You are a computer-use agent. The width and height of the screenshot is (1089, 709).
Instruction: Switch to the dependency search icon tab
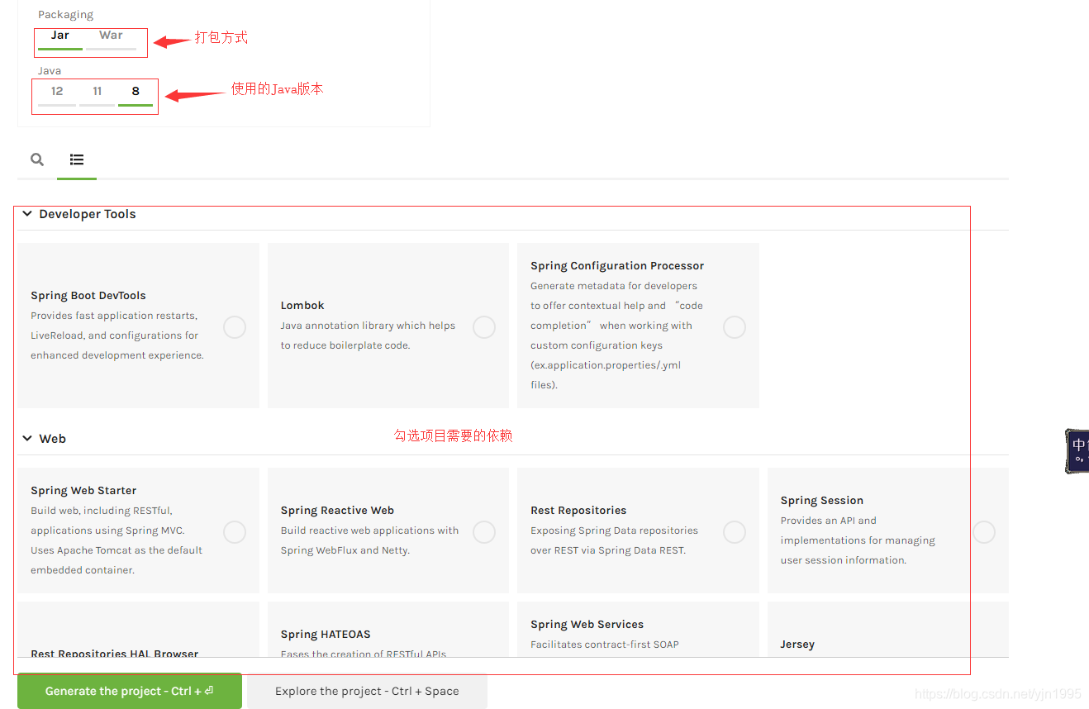[x=37, y=159]
